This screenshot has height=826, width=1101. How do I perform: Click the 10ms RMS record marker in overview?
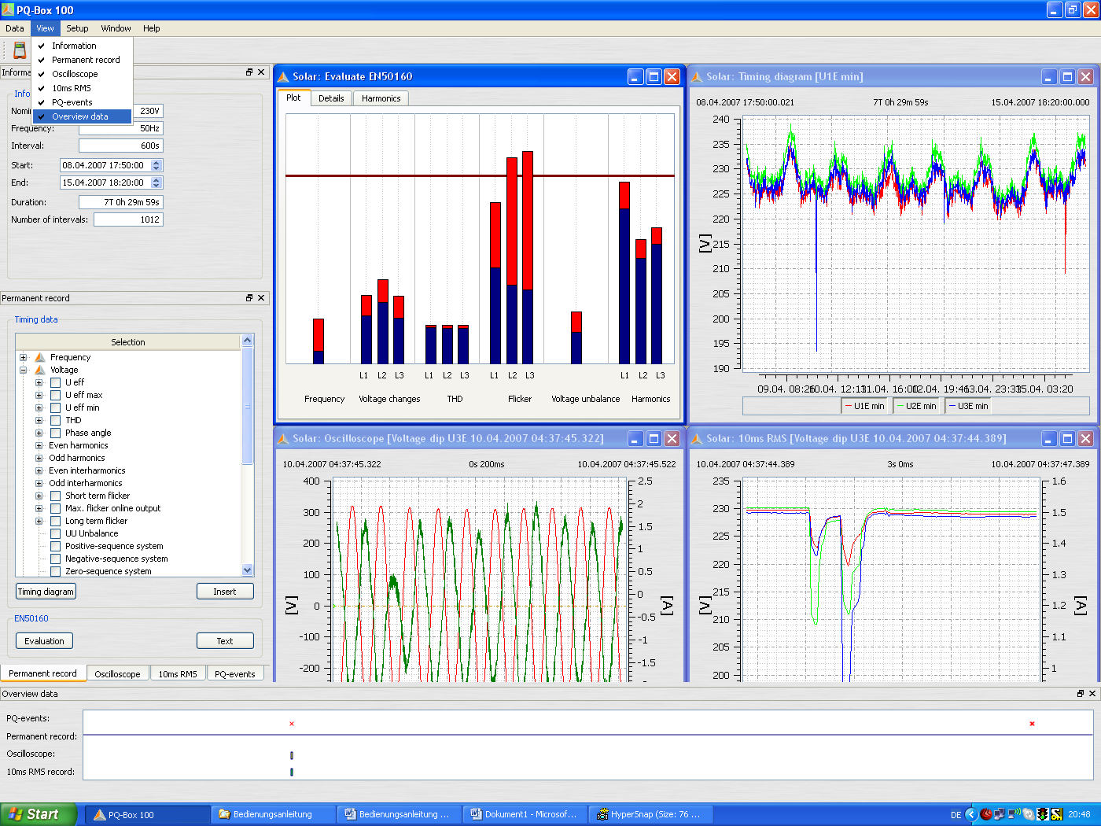292,773
